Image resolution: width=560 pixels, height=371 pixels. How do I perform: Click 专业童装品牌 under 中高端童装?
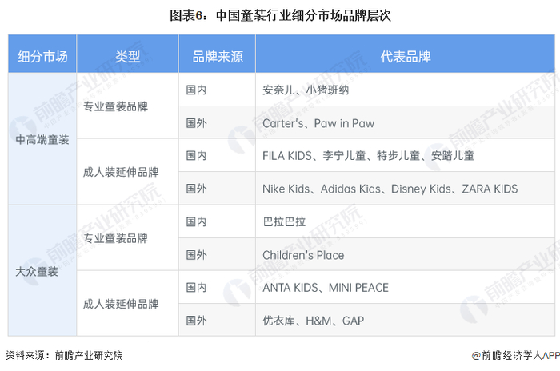click(115, 106)
